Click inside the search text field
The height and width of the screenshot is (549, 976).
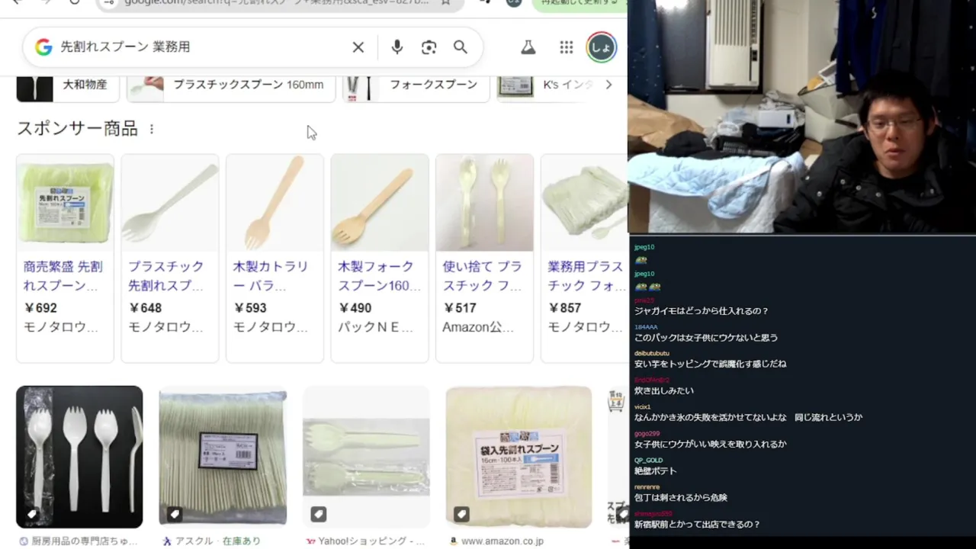(x=202, y=47)
